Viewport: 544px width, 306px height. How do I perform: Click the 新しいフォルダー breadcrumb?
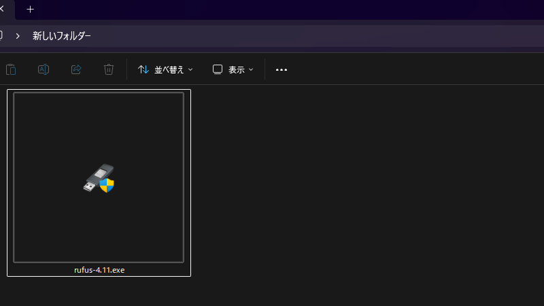coord(61,36)
